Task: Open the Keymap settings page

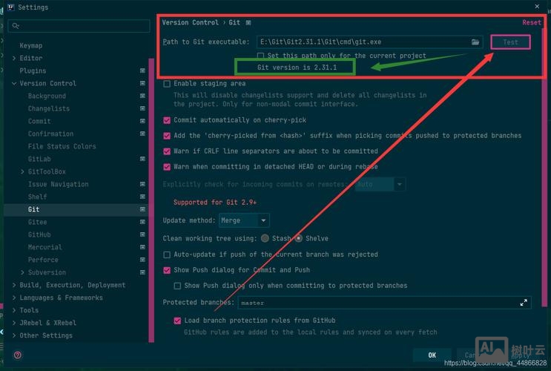Action: tap(31, 46)
